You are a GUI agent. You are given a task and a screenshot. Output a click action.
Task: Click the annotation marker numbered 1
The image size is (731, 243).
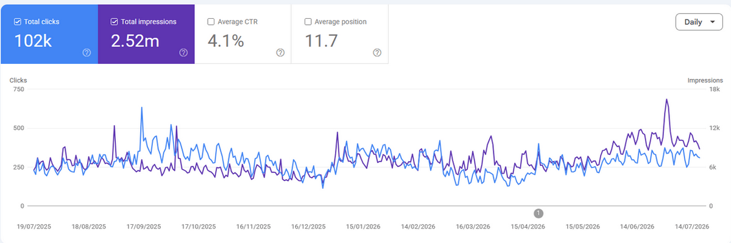(539, 213)
